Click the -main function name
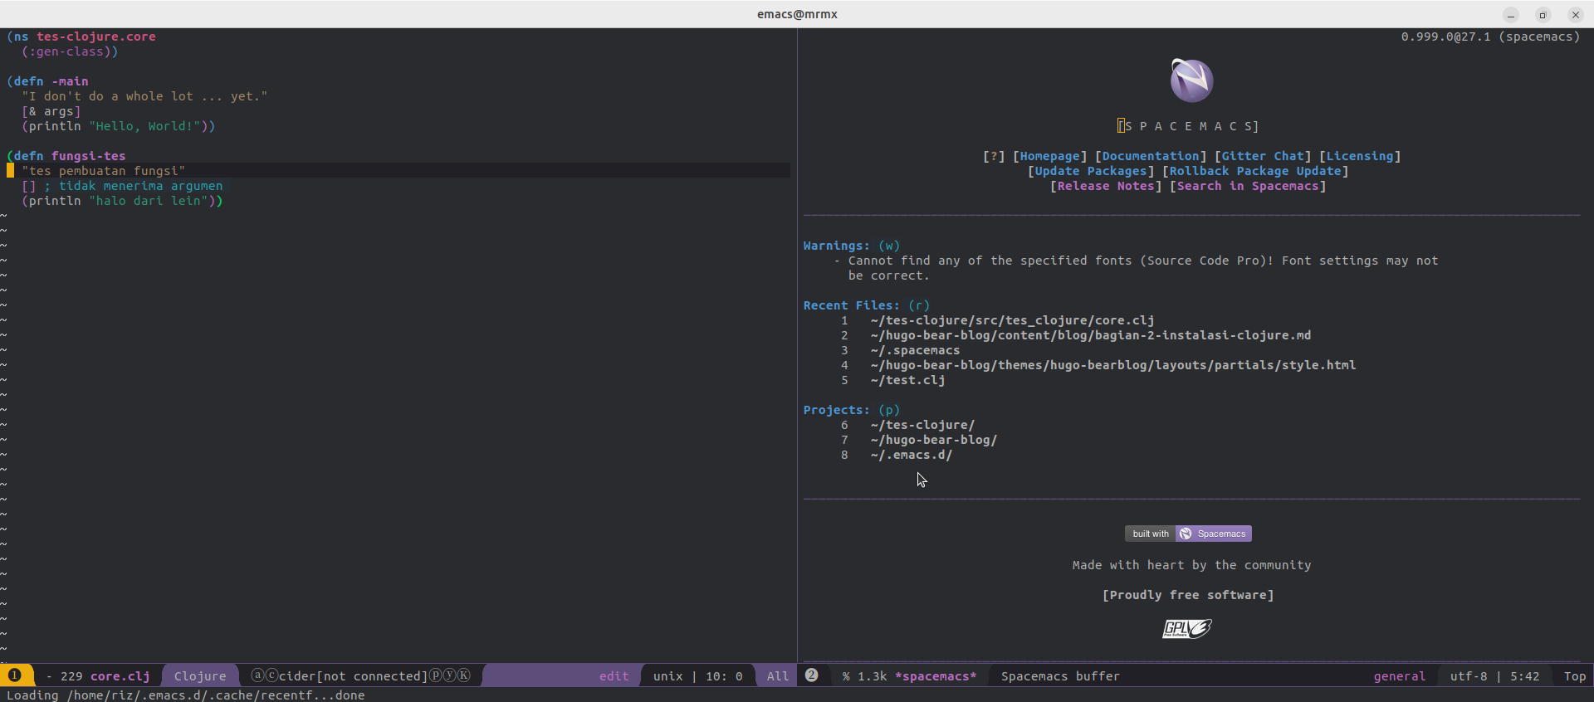 tap(70, 81)
